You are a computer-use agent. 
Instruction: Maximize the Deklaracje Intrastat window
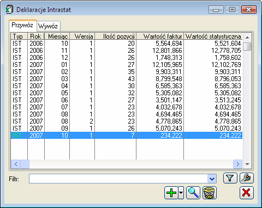click(232, 10)
